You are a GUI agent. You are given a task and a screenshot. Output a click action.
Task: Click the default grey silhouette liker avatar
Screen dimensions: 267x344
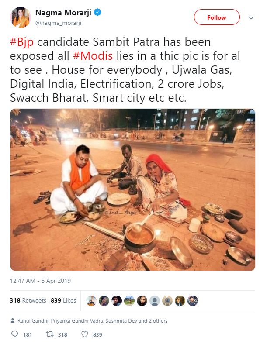(155, 300)
